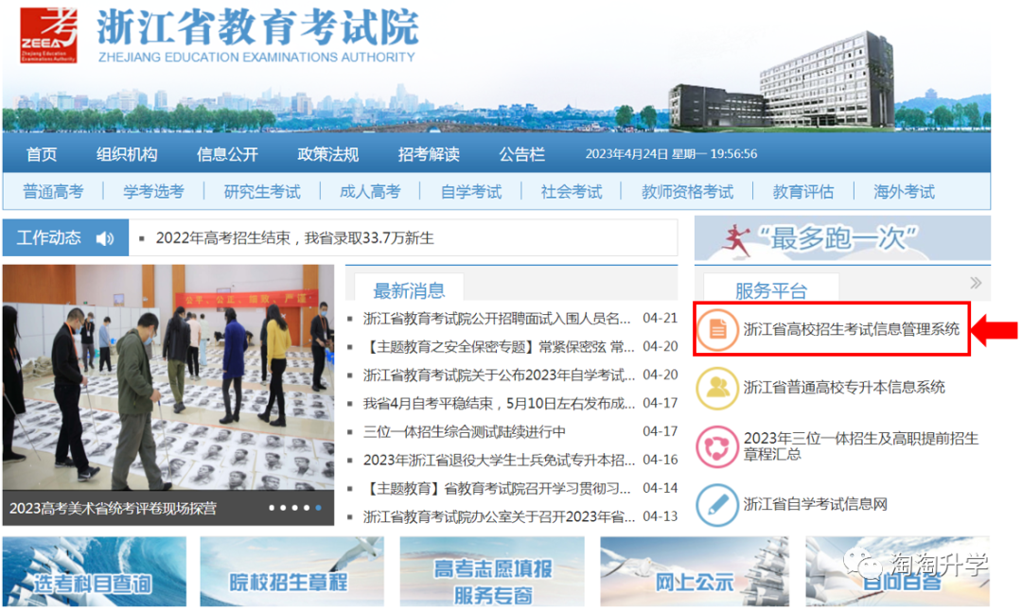Open the 公告栏 menu
This screenshot has width=1022, height=610.
tap(522, 154)
